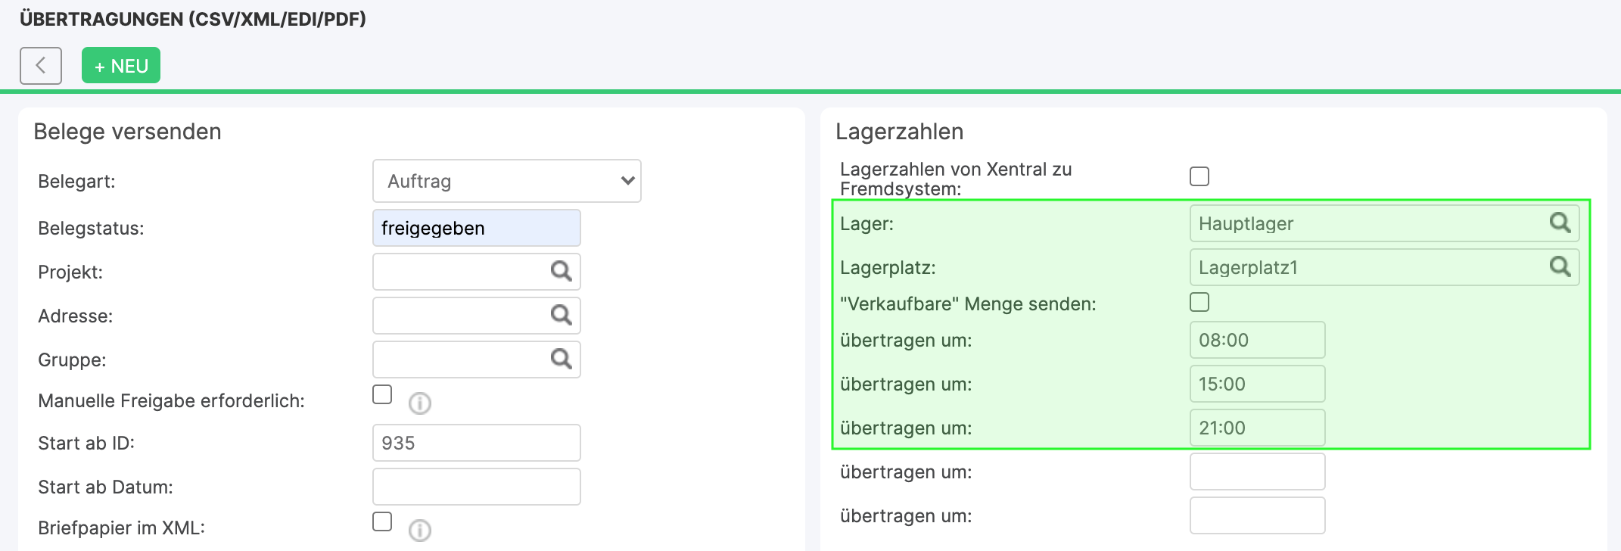The width and height of the screenshot is (1621, 551).
Task: Click info icon beside Manuelle Freigabe
Action: (420, 403)
